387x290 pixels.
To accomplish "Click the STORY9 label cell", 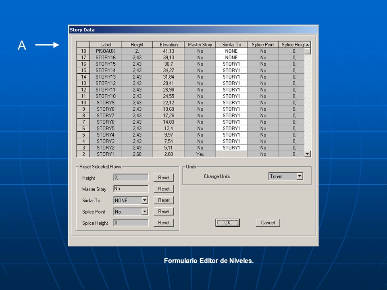I will 106,103.
